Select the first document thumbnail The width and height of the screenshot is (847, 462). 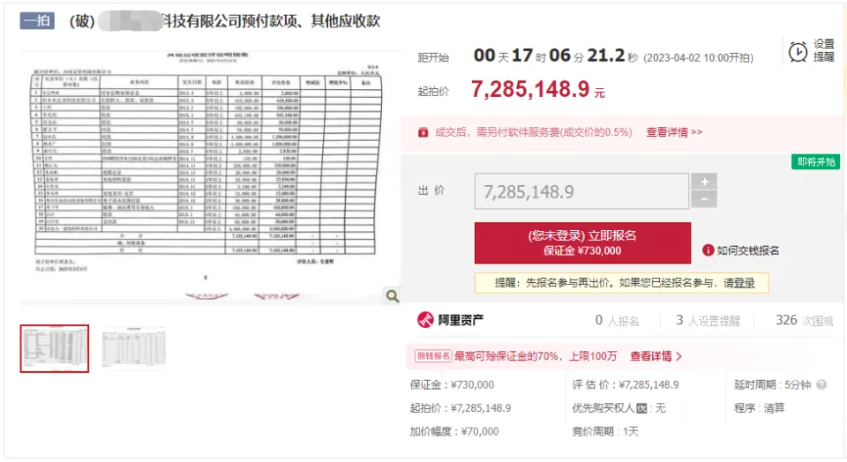[x=55, y=348]
